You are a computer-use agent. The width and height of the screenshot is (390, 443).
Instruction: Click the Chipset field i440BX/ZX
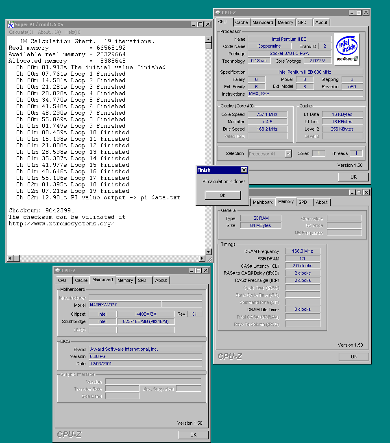pos(146,314)
